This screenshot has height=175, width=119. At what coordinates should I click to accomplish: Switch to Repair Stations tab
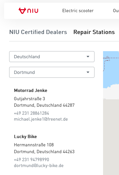94,32
